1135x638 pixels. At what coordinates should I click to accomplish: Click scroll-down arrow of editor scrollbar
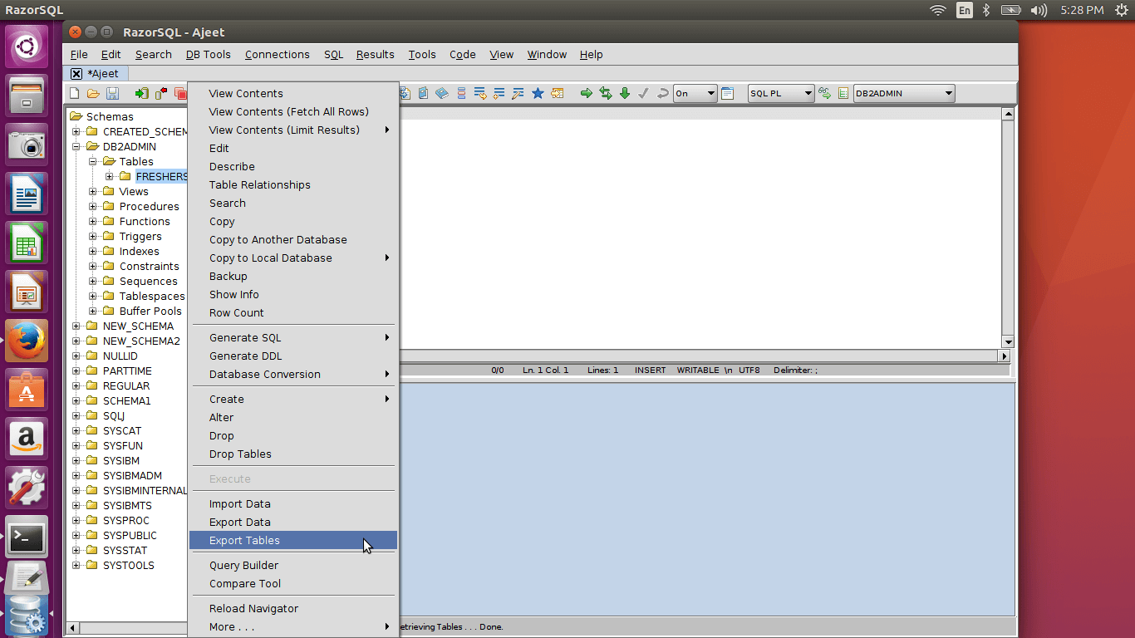click(x=1008, y=341)
